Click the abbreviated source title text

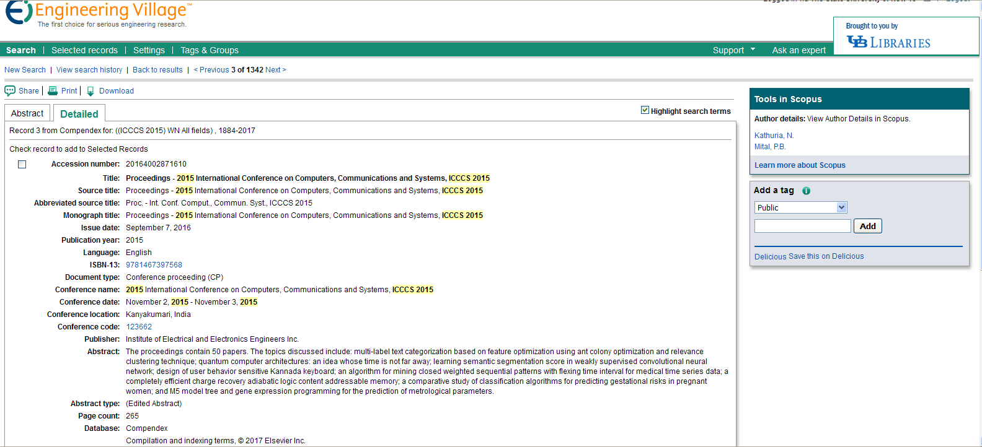(219, 203)
